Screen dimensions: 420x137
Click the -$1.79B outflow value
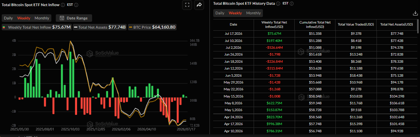point(274,54)
